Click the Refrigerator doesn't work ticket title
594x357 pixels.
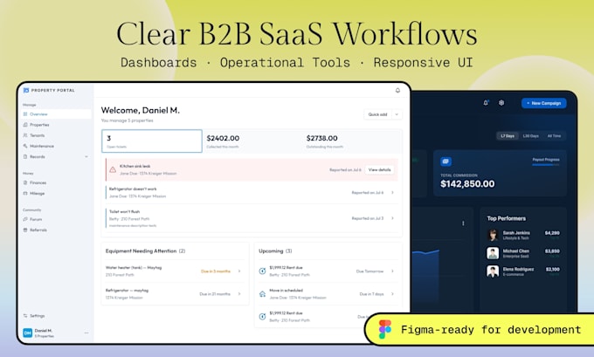pos(133,189)
